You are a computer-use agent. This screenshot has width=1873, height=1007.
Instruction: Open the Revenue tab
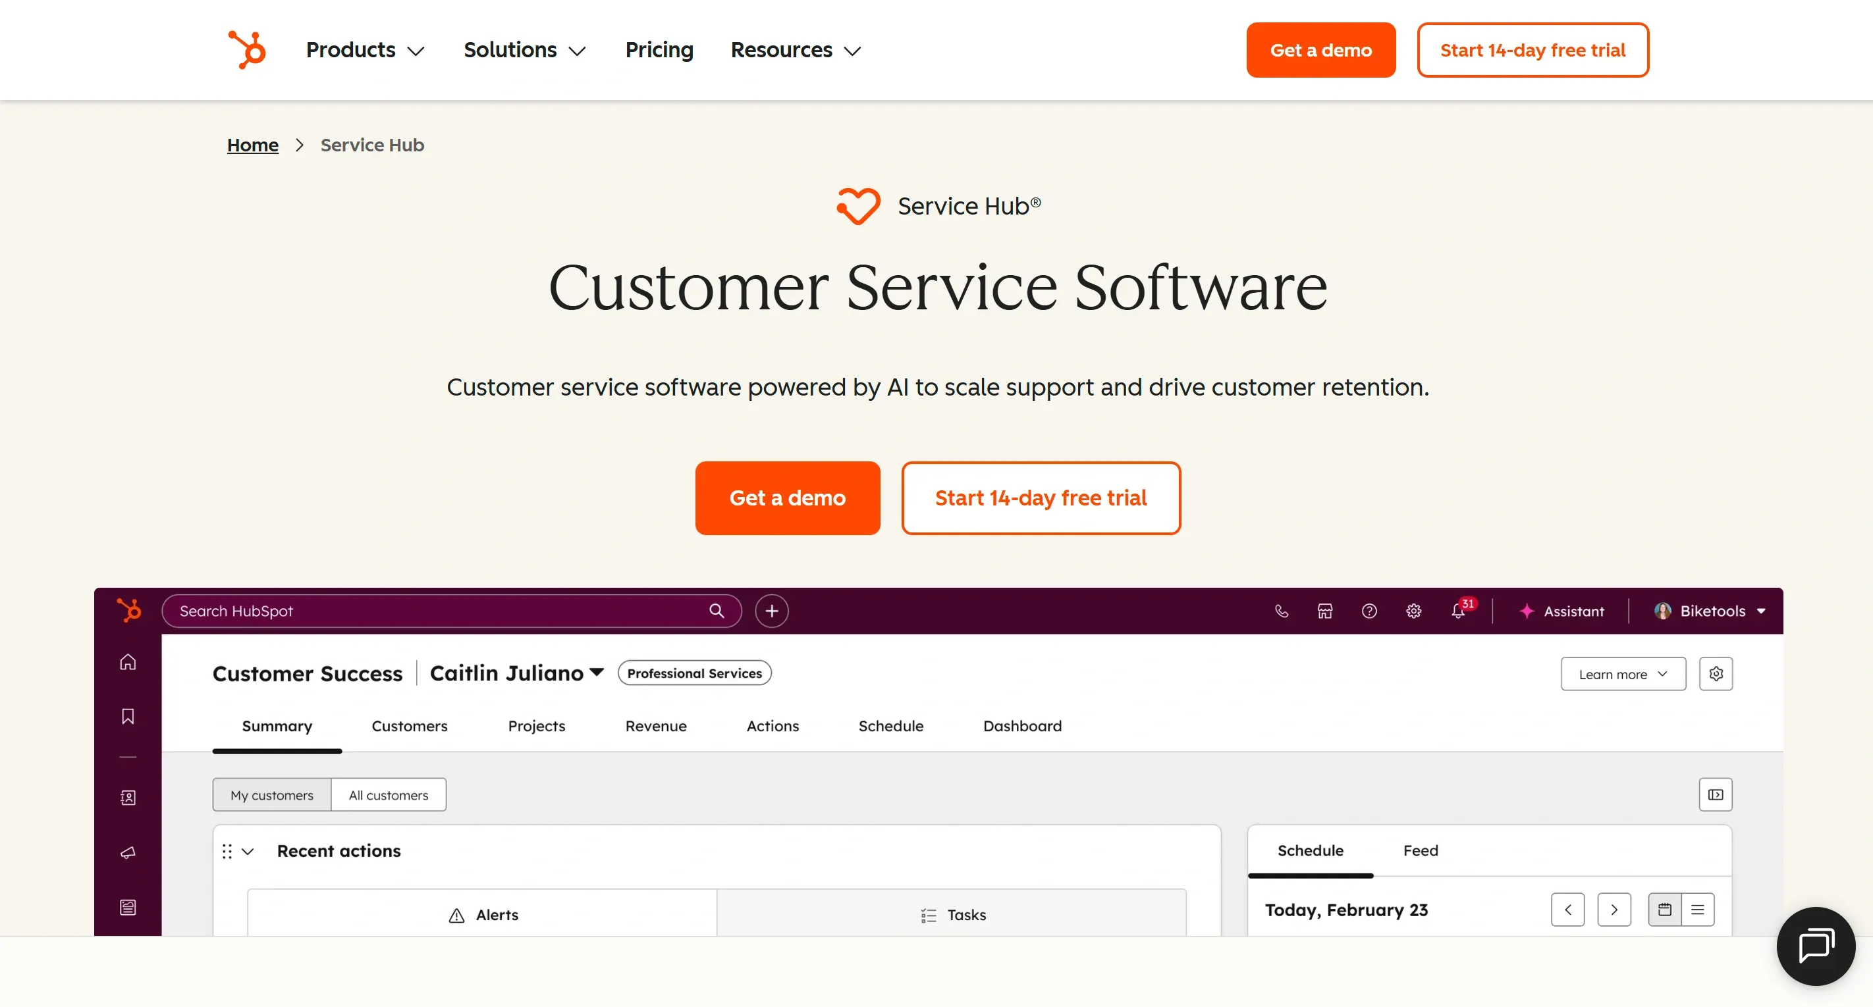pos(656,726)
